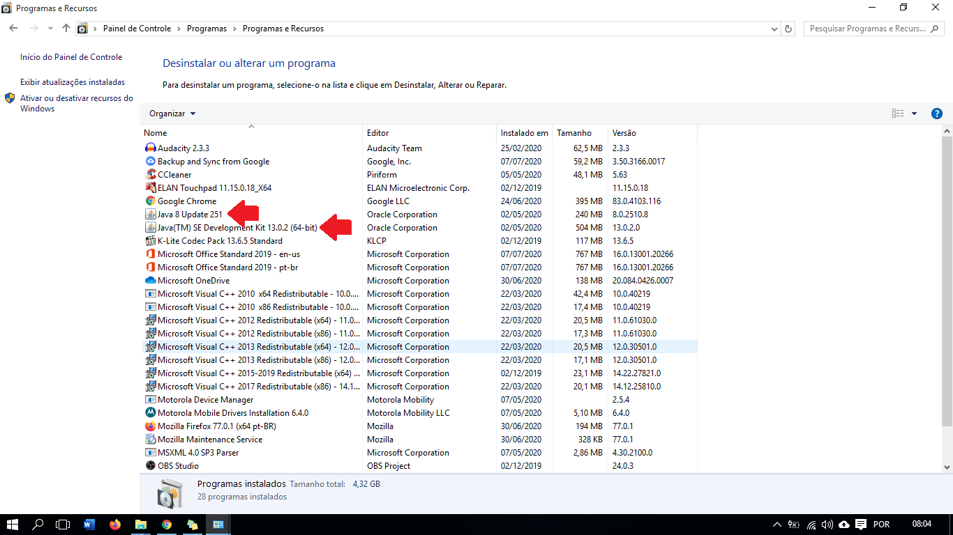Select Microsoft Visual C++ 2010 x64 Redistributable row
The height and width of the screenshot is (535, 953).
[x=419, y=293]
